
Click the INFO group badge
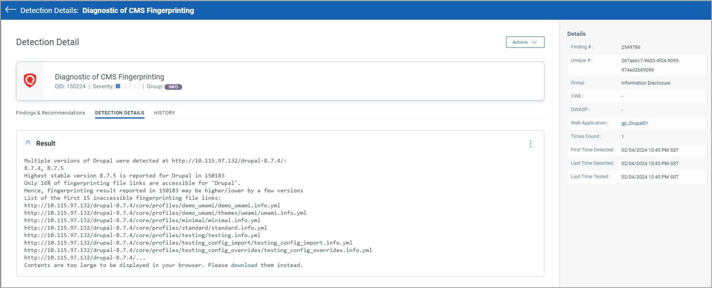point(173,87)
